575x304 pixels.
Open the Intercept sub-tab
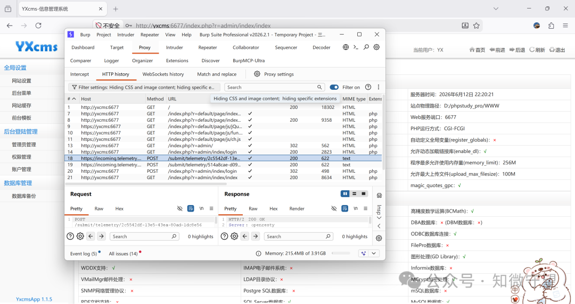pos(79,74)
